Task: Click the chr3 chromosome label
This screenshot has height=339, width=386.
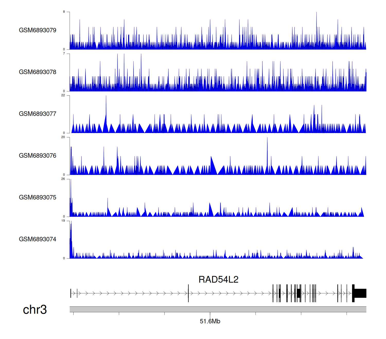Action: 35,310
